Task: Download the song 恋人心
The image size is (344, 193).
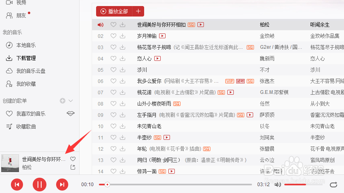Action: pos(123,58)
